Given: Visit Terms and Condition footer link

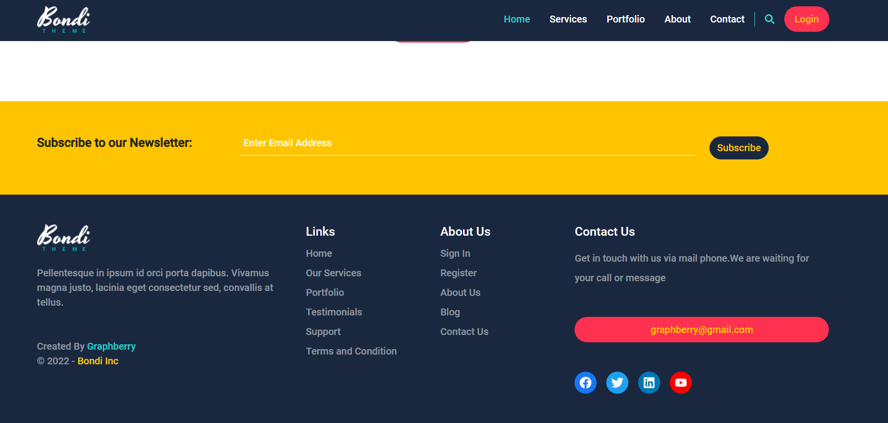Looking at the screenshot, I should 351,351.
